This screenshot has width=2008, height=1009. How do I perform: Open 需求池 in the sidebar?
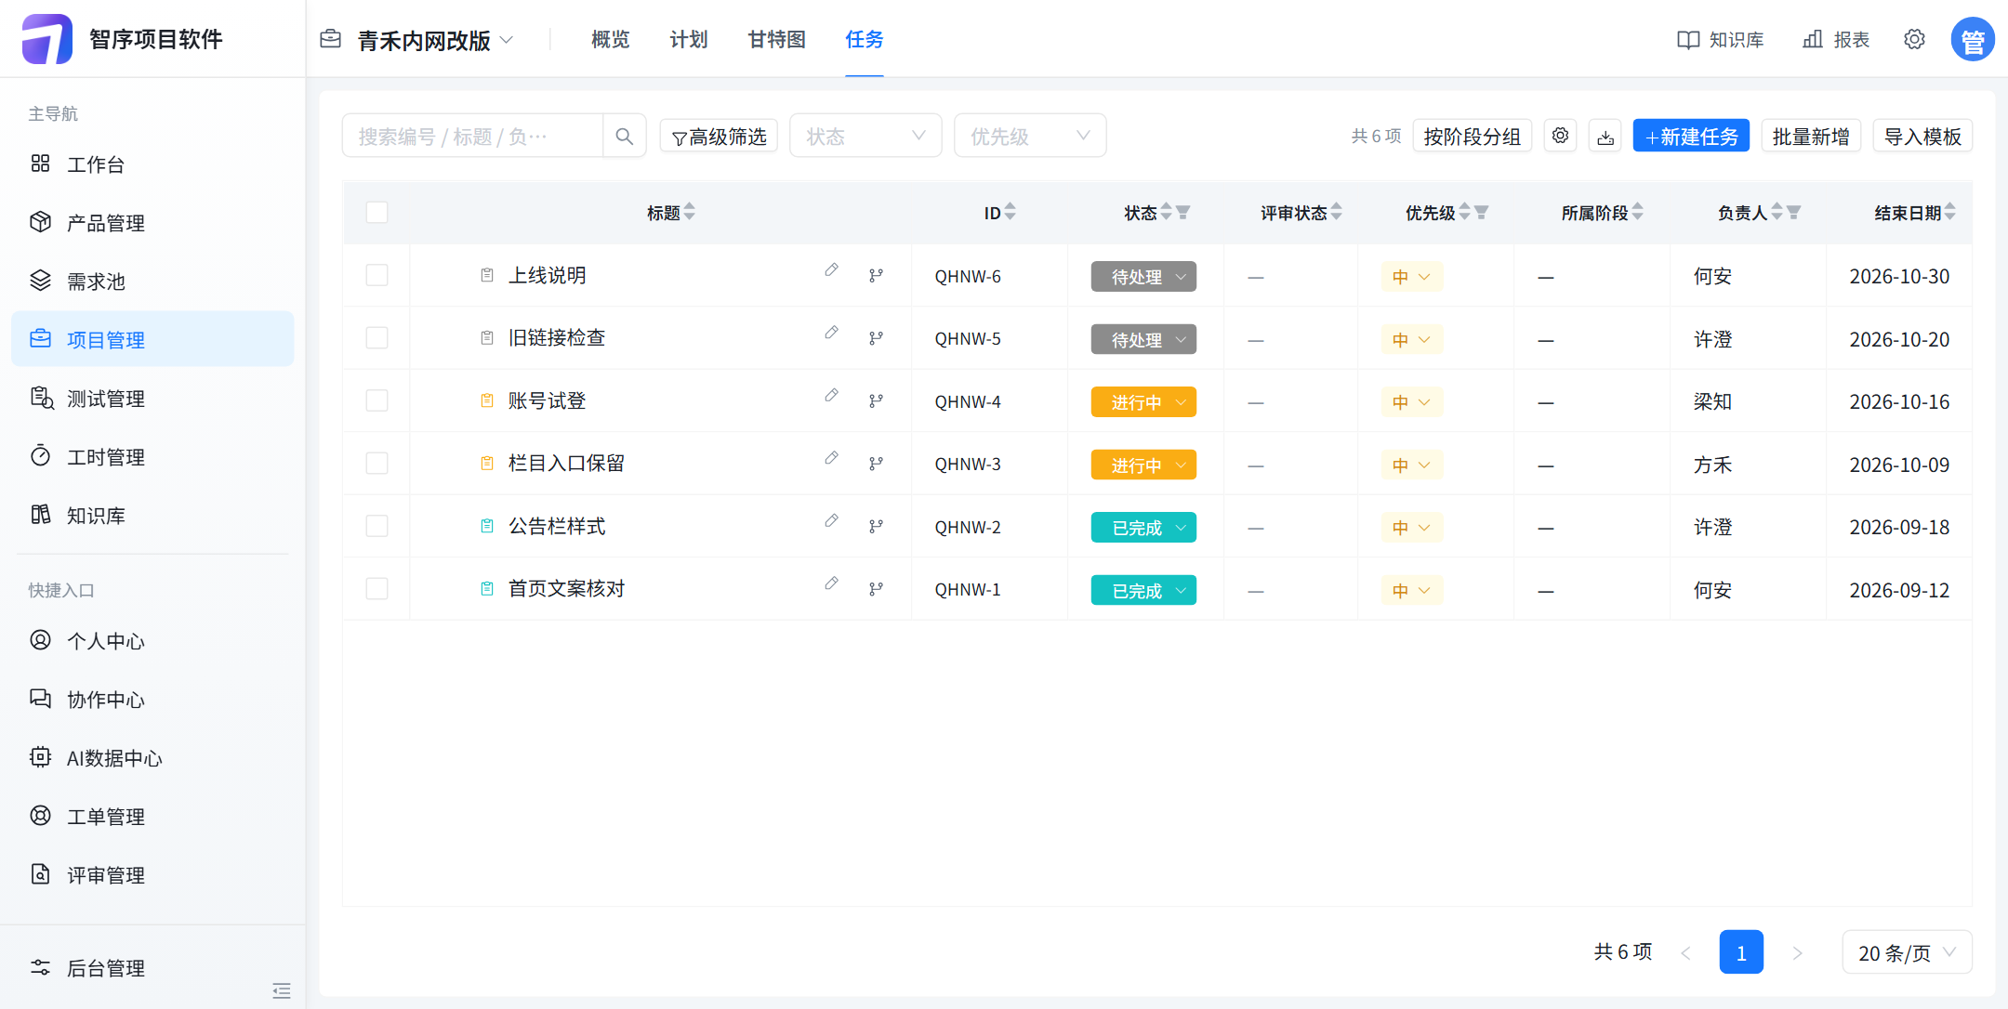152,282
